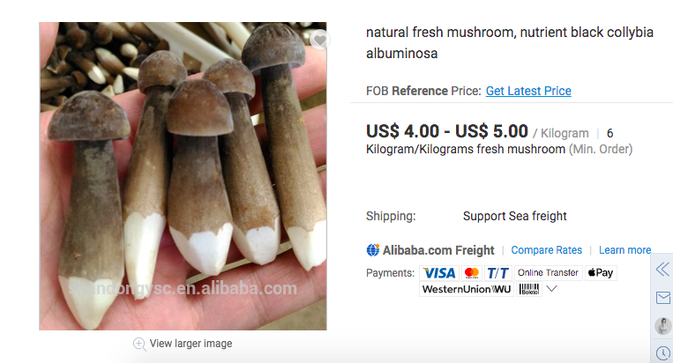The image size is (673, 363).
Task: Click the heart favorite icon on product image
Action: point(319,41)
